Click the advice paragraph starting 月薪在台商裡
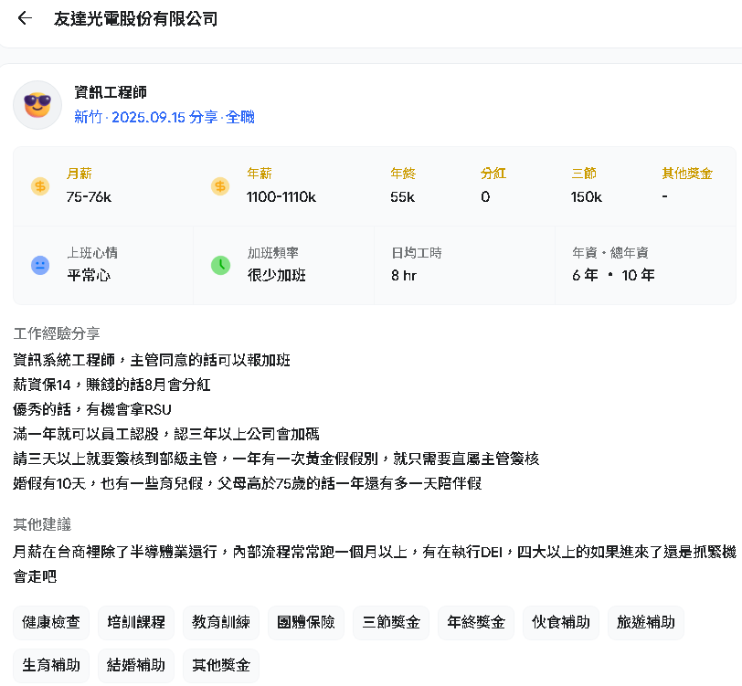The width and height of the screenshot is (742, 686). tap(375, 564)
